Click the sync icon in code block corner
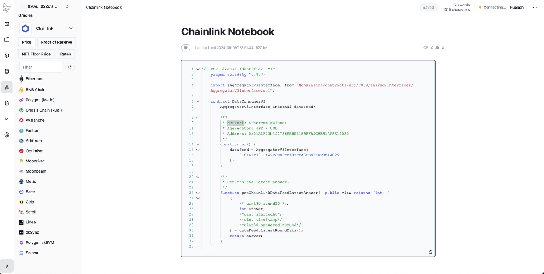 [x=430, y=252]
